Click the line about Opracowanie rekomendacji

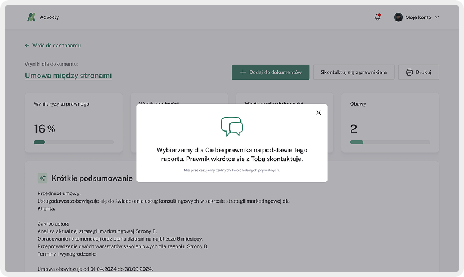pyautogui.click(x=120, y=239)
